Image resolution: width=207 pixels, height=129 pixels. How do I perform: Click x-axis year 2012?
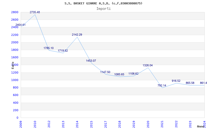pyautogui.click(x=49, y=124)
